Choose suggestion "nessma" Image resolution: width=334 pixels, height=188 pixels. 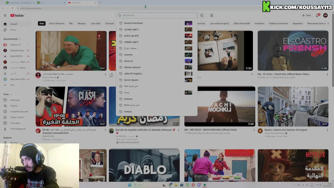pyautogui.click(x=157, y=55)
